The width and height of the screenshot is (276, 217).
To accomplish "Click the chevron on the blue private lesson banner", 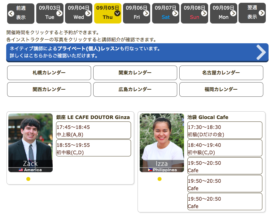I will (x=261, y=52).
